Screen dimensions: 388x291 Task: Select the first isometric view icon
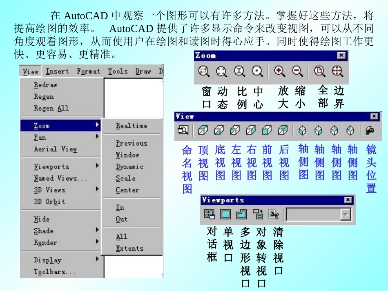(x=302, y=130)
